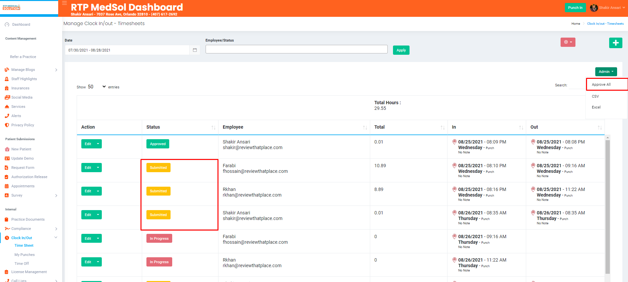This screenshot has height=282, width=628.
Task: Click the Dashboard gauge icon
Action: click(7, 24)
